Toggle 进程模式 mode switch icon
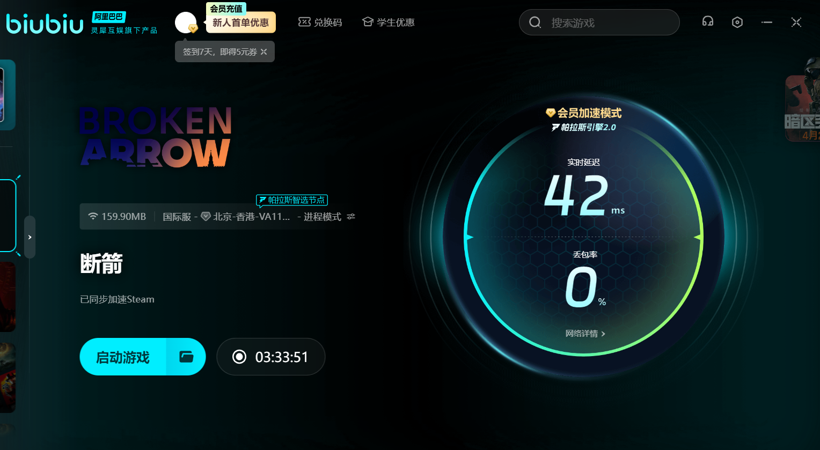This screenshot has width=820, height=450. (x=351, y=217)
